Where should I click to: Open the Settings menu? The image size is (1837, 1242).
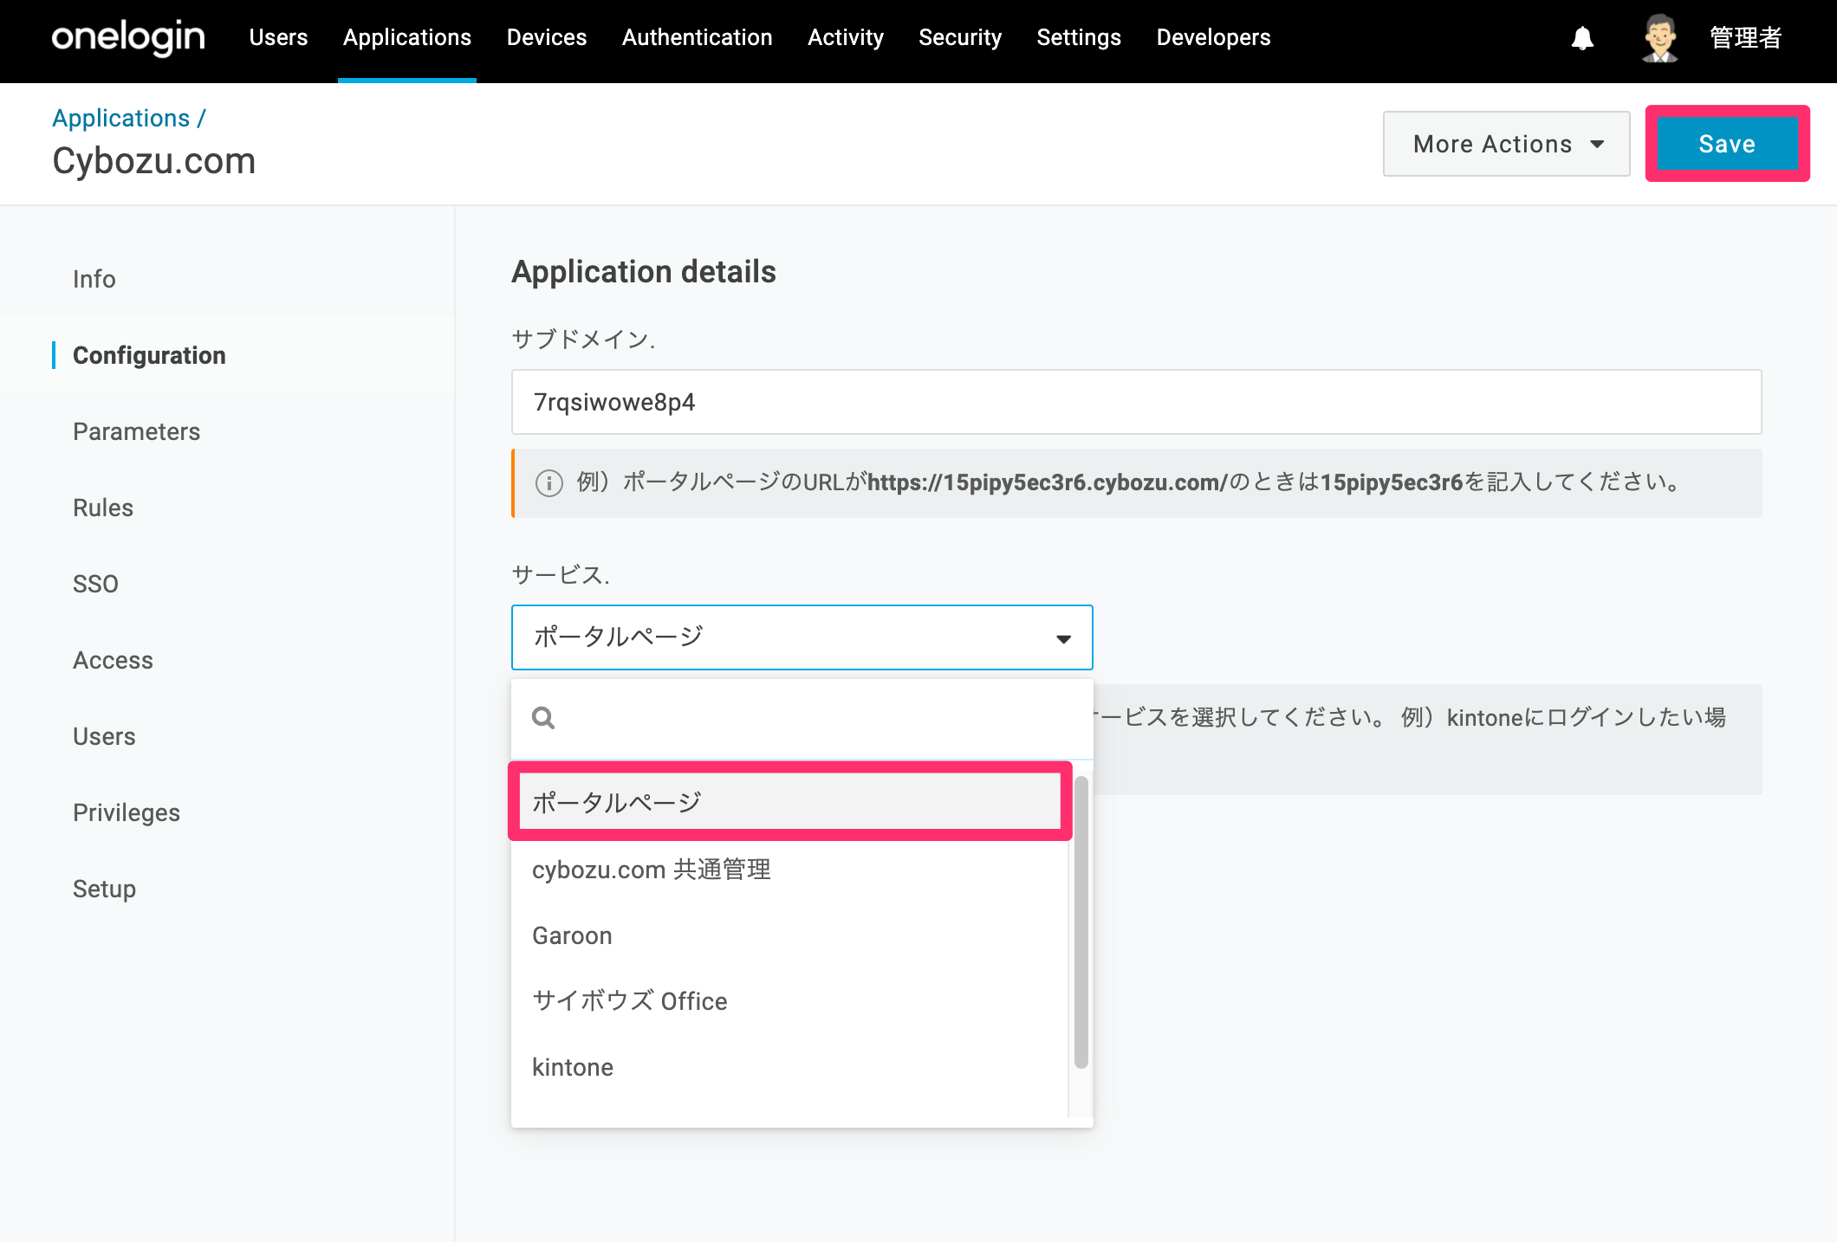coord(1079,37)
